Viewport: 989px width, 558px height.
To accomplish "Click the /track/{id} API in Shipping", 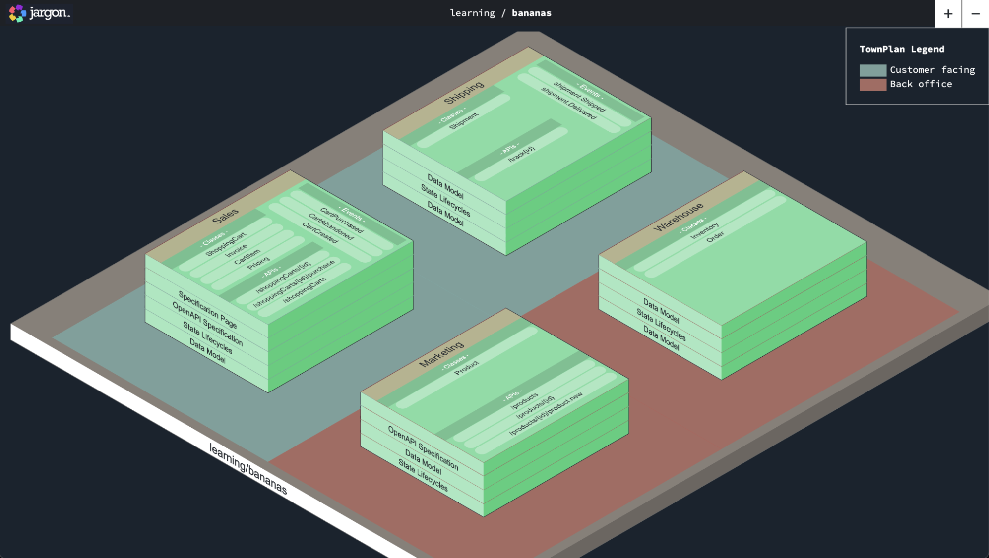I will click(521, 155).
